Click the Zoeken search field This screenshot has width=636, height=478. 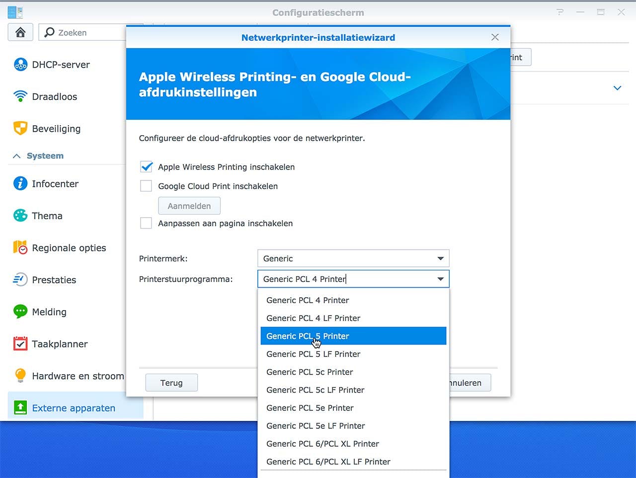[82, 32]
